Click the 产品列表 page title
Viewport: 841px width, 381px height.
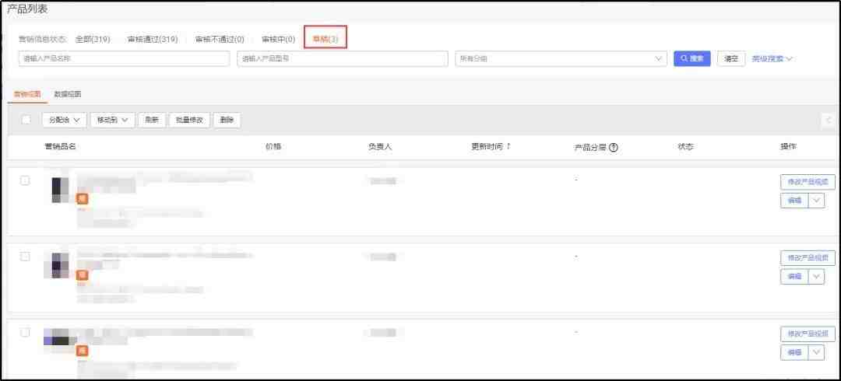click(x=26, y=9)
